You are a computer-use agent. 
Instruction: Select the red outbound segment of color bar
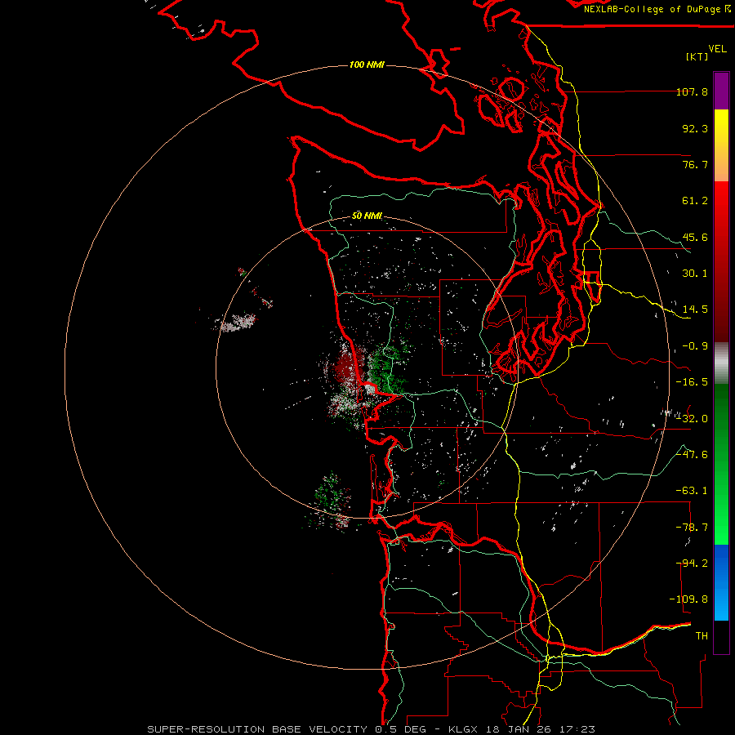(x=721, y=261)
